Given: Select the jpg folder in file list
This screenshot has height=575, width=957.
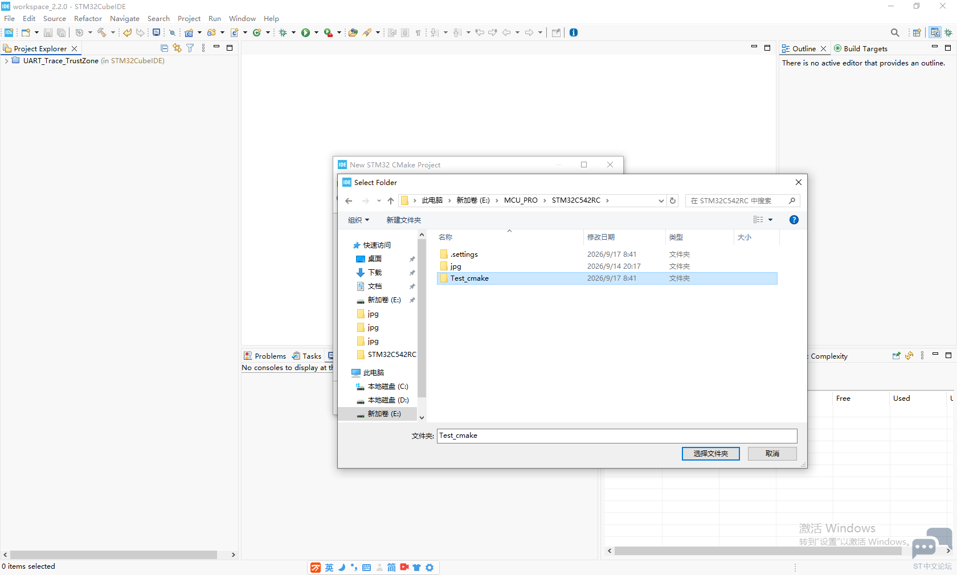Looking at the screenshot, I should coord(607,266).
